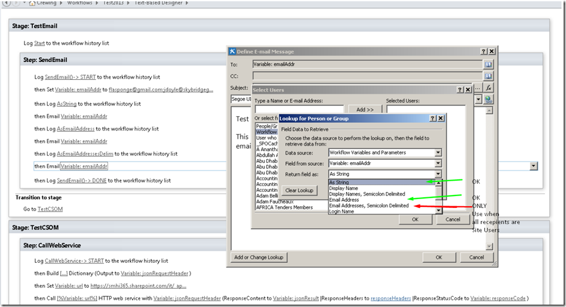Open address book for the CC field
The width and height of the screenshot is (566, 307).
[488, 76]
